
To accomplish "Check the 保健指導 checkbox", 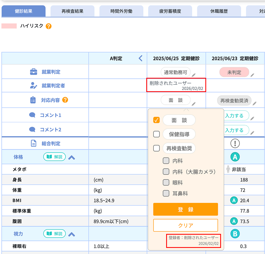I will pyautogui.click(x=157, y=134).
